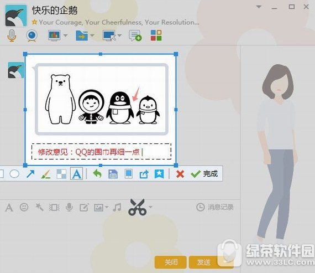
Task: Cancel screenshot with the red X
Action: pos(180,174)
